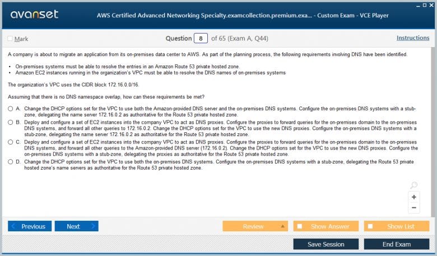The height and width of the screenshot is (256, 437).
Task: Open the Instructions link
Action: click(x=413, y=38)
